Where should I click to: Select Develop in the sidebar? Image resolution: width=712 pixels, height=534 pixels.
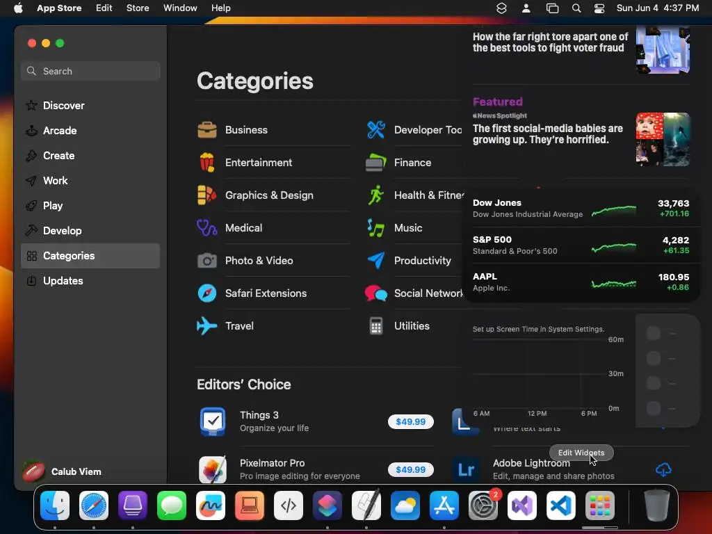pos(90,231)
